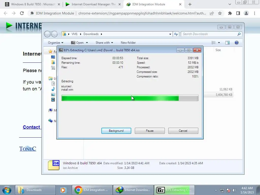Open Downloads window from the taskbar
This screenshot has width=260, height=195.
35,190
